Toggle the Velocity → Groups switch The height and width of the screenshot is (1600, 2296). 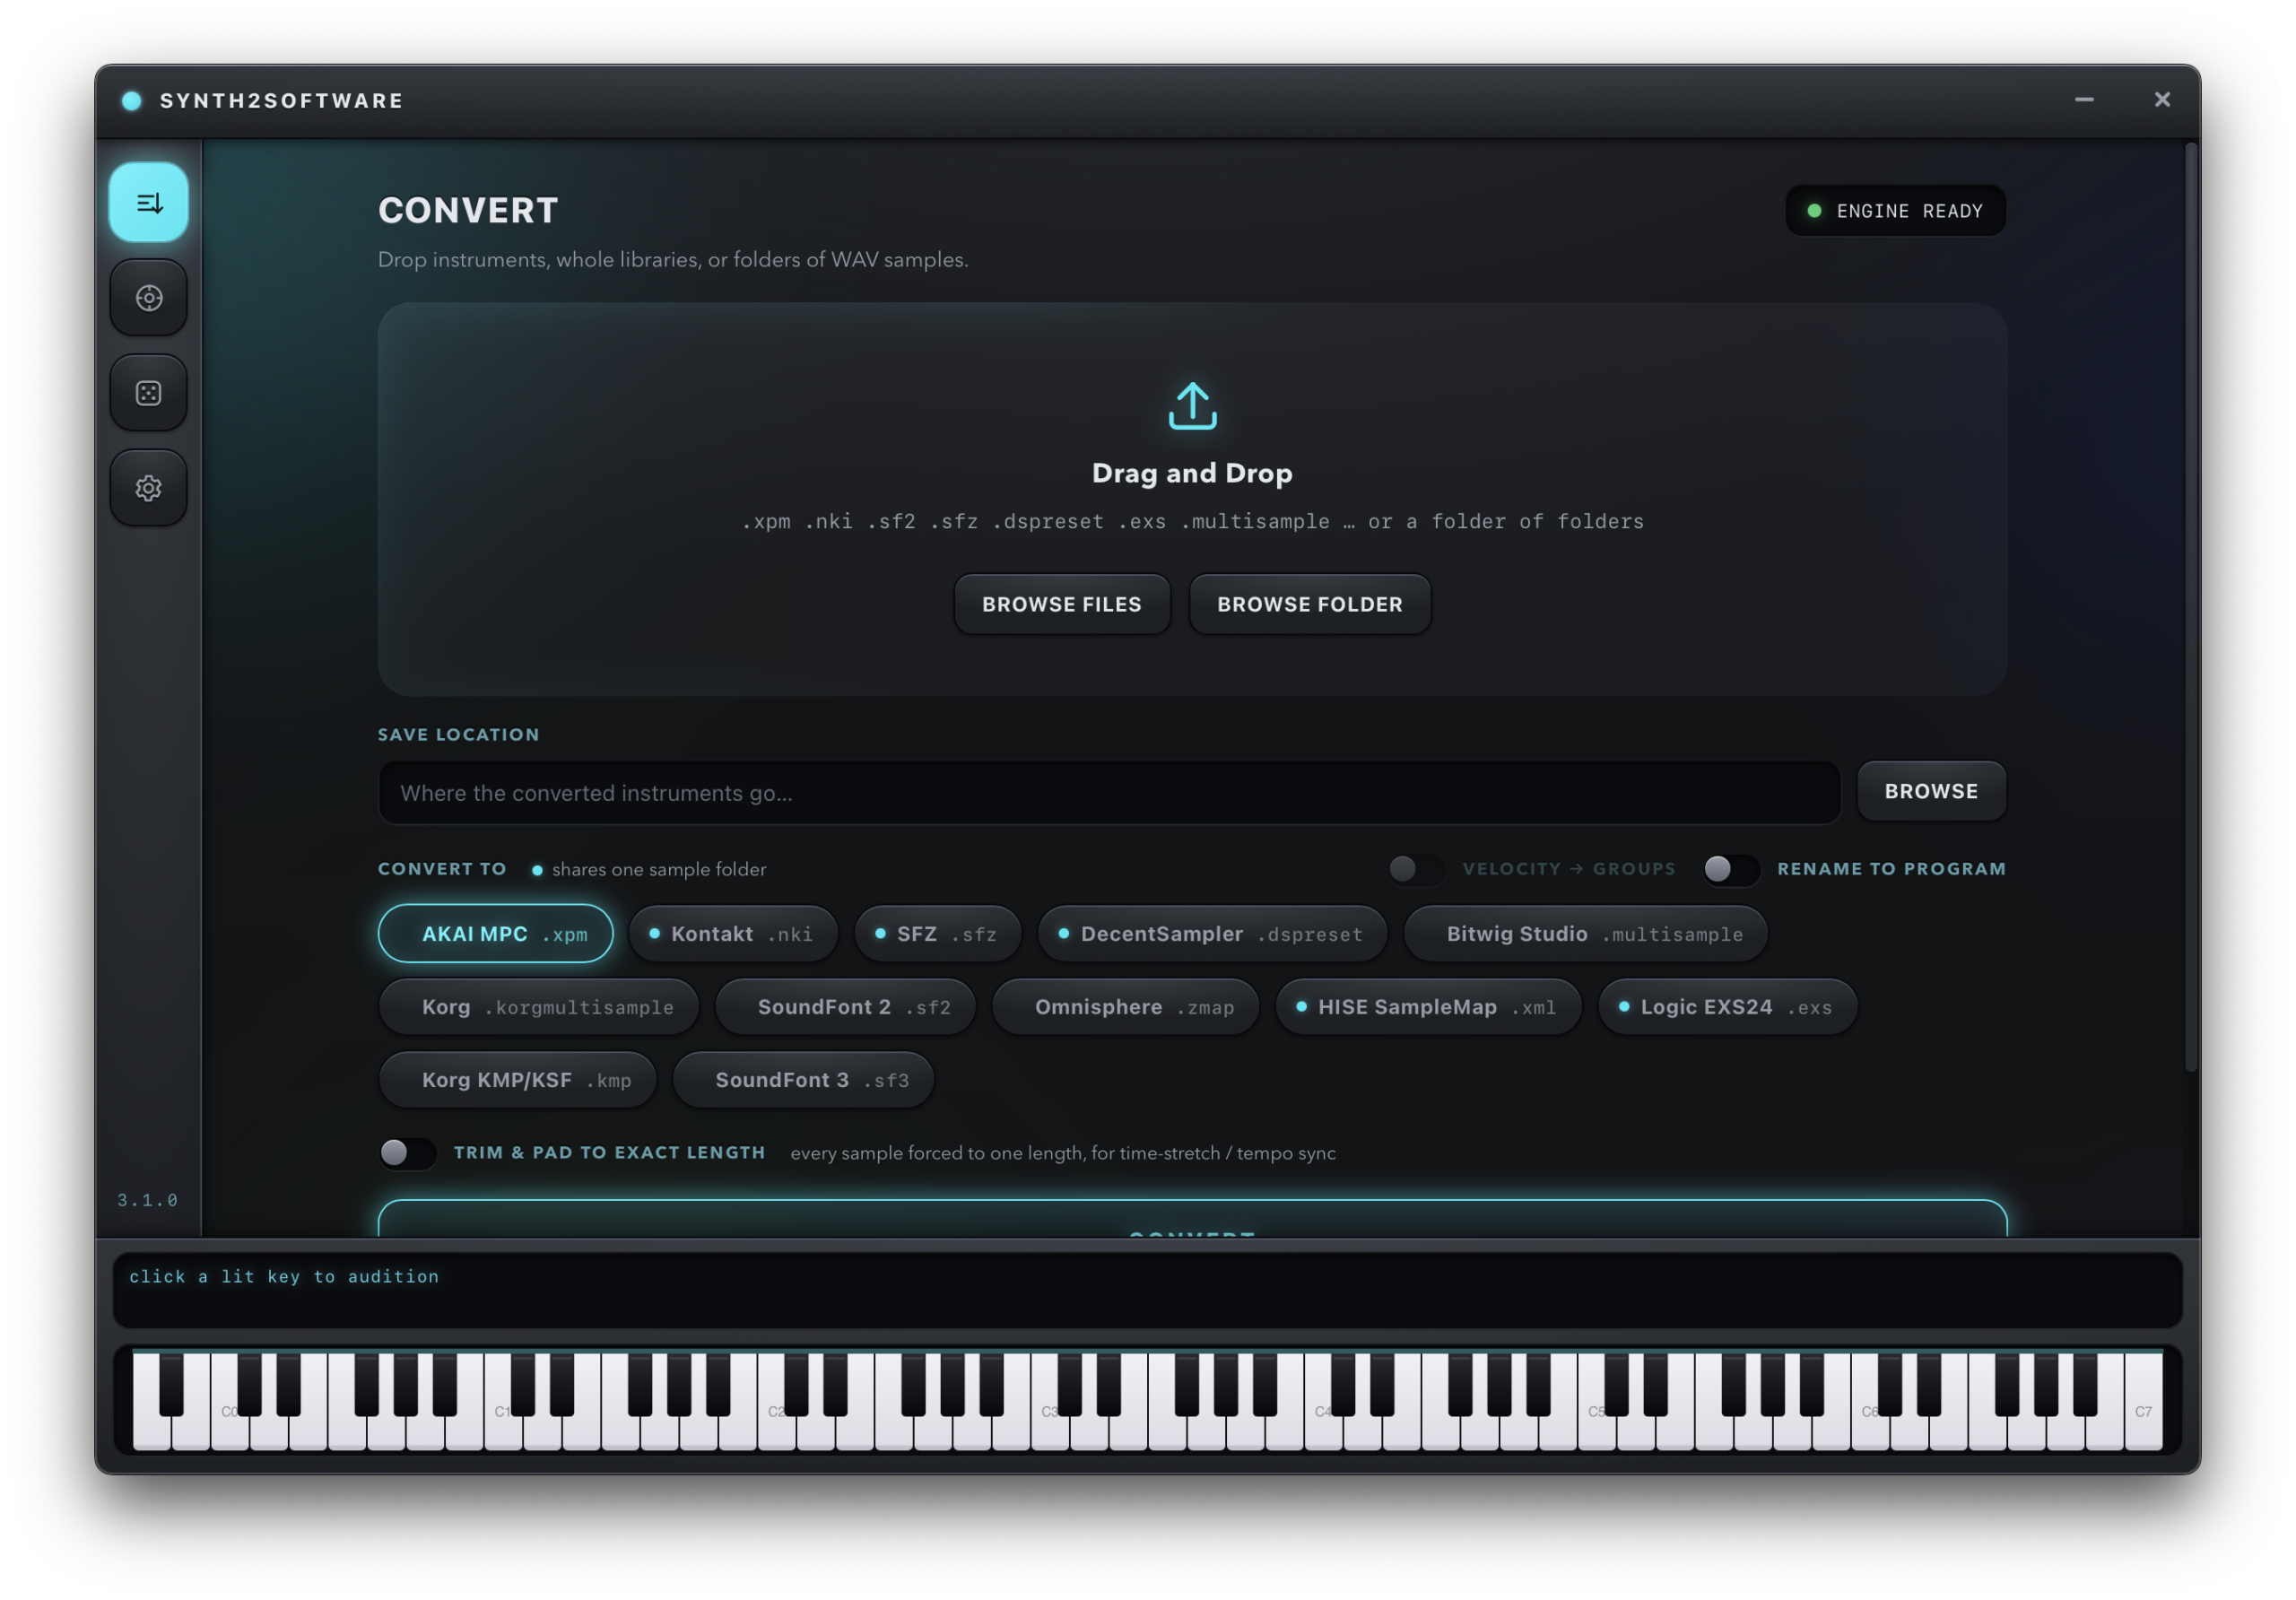1415,869
